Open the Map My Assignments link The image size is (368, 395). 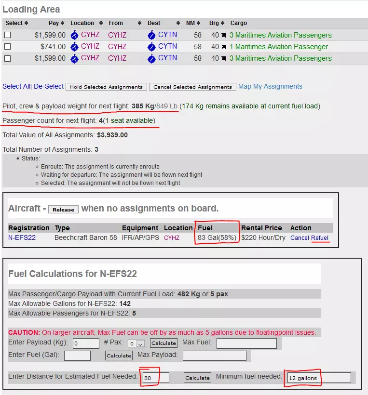point(270,86)
